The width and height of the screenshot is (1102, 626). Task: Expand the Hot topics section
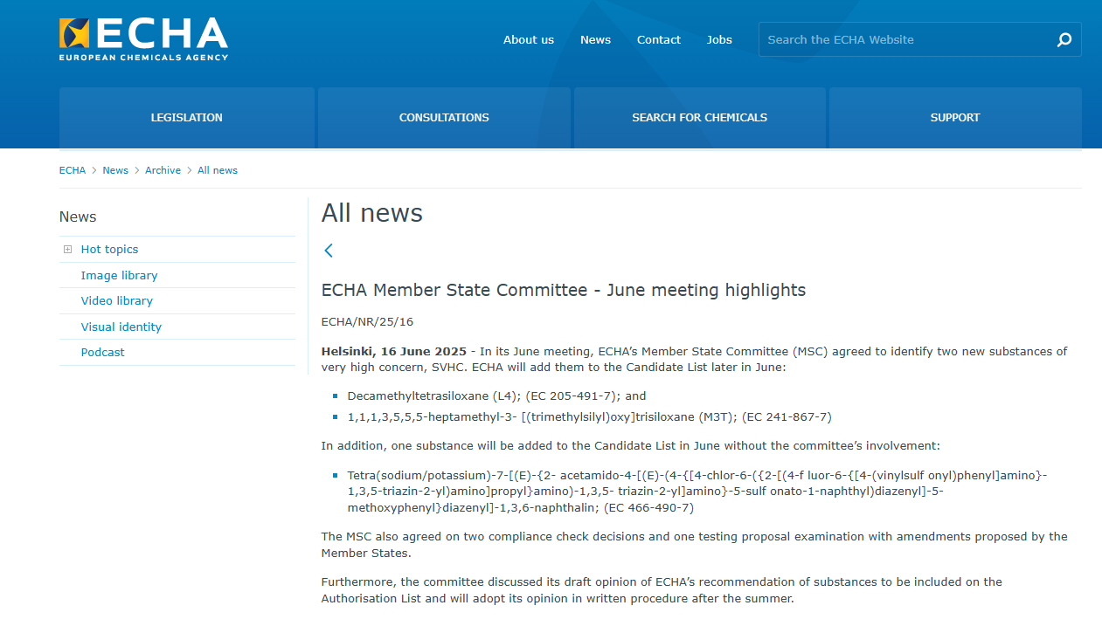67,250
